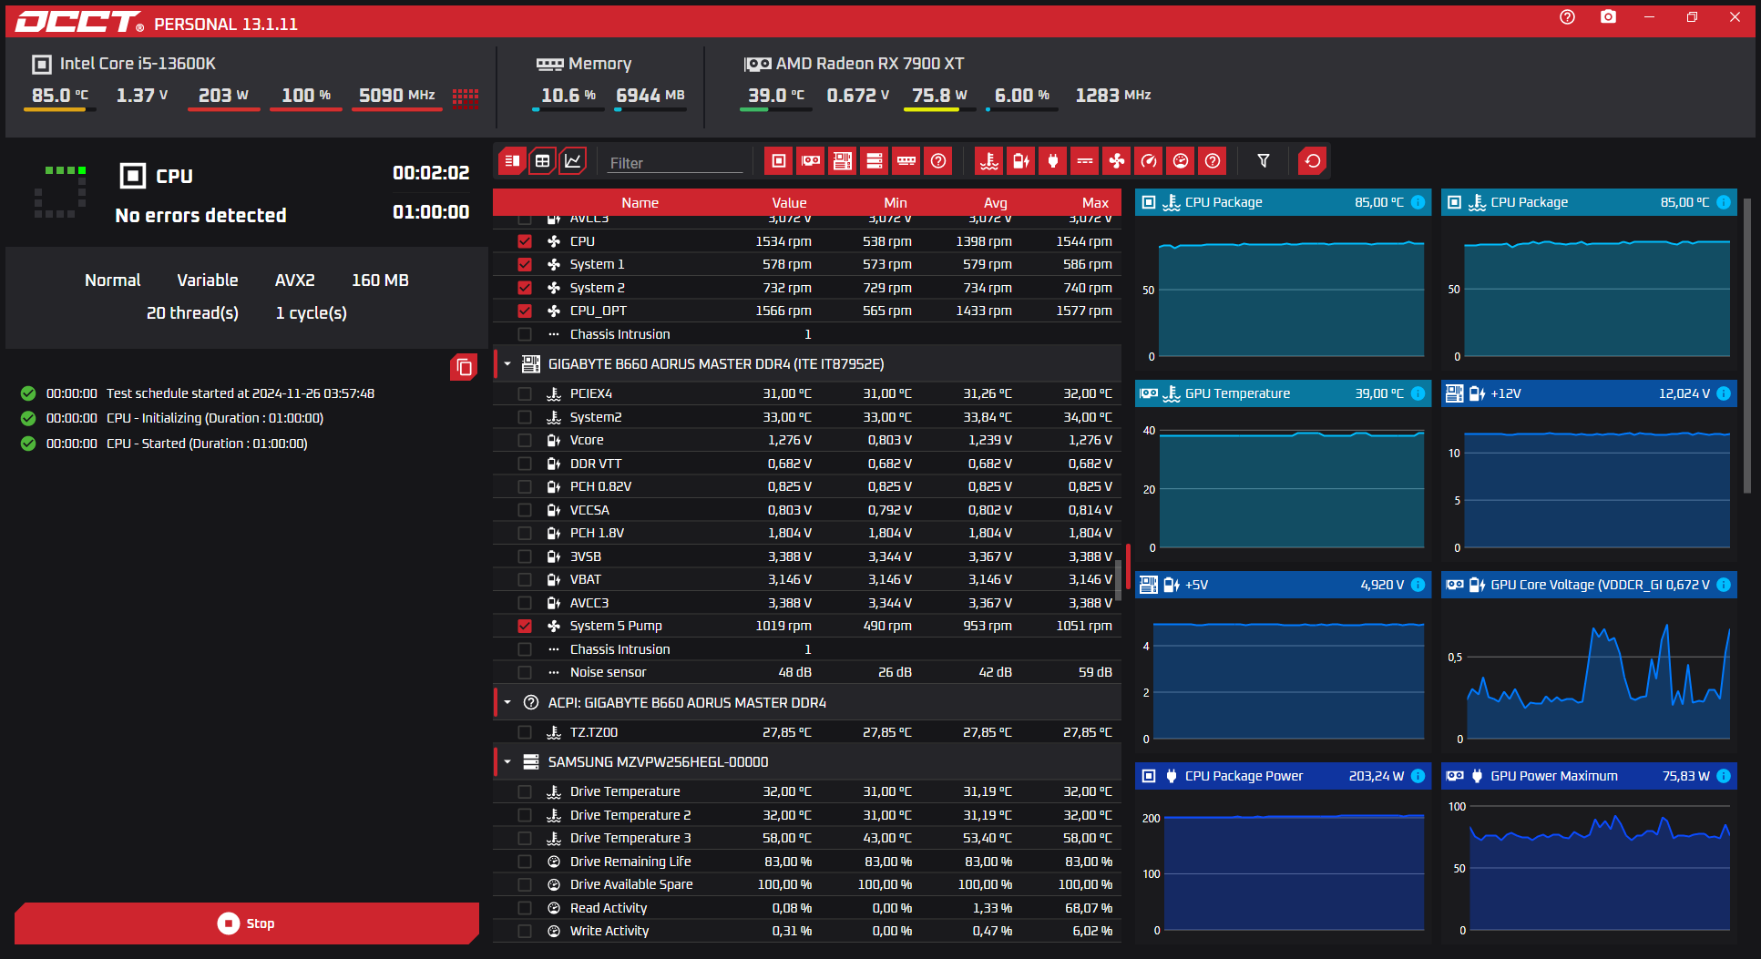This screenshot has height=959, width=1761.
Task: Uncheck the CPU_OPT fan checkbox
Action: 525,311
